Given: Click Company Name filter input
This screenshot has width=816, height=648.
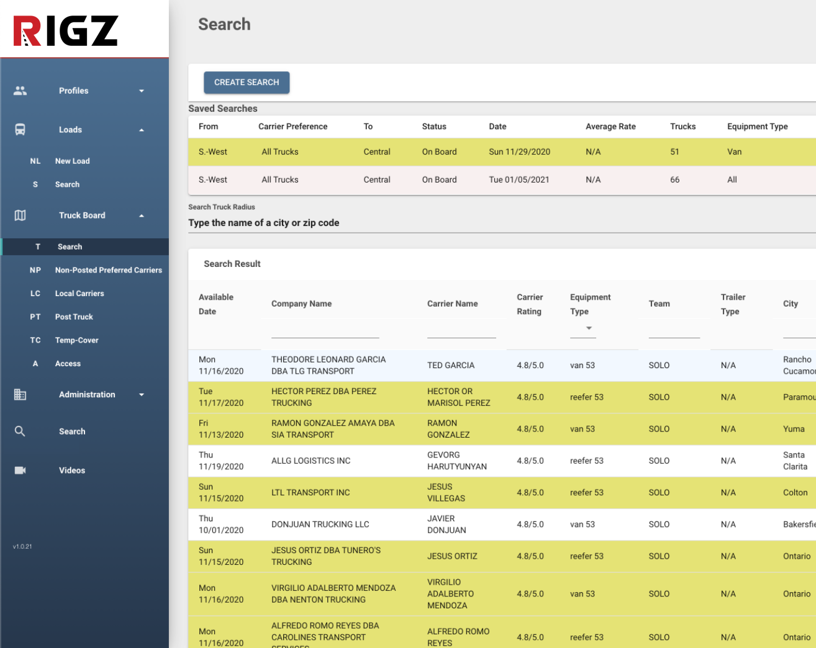Looking at the screenshot, I should click(325, 330).
